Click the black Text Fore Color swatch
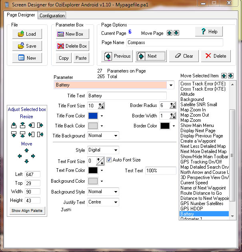Screen dimensions: 242x252 click(93, 171)
